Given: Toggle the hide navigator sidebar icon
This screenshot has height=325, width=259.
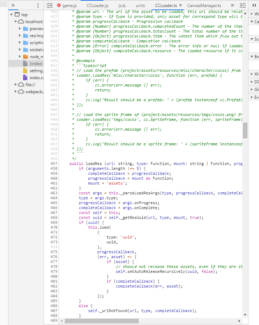Looking at the screenshot, I should point(49,5).
